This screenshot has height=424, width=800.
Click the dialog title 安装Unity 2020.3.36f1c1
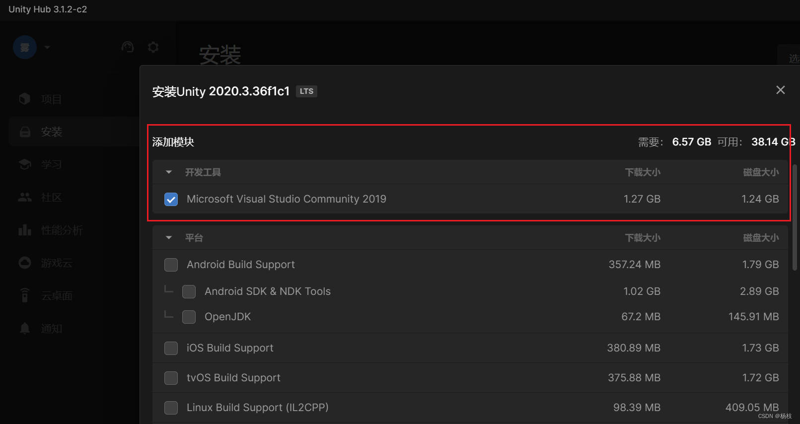point(220,91)
